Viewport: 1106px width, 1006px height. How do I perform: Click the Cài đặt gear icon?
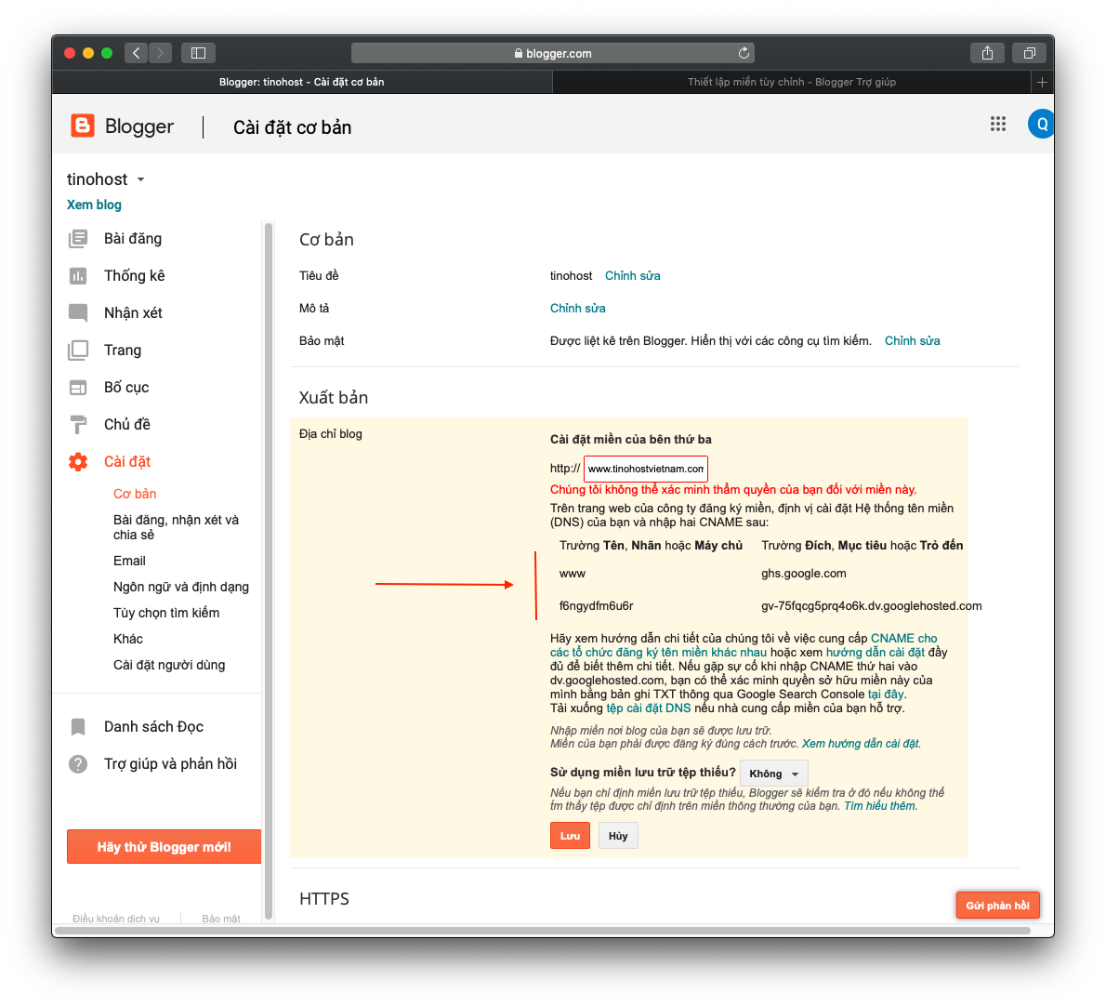coord(78,462)
